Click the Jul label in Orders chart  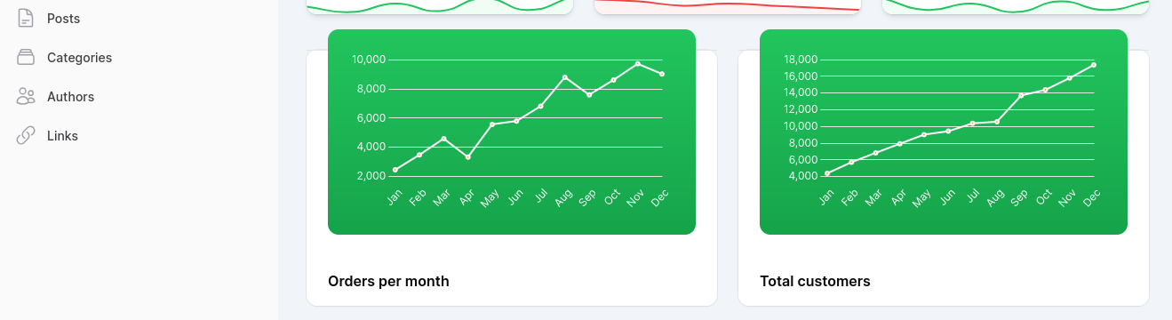point(540,197)
